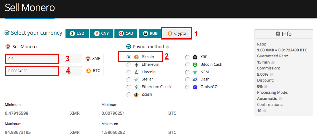Select the Ethereum Classic radio button
Image resolution: width=317 pixels, height=138 pixels.
(129, 87)
